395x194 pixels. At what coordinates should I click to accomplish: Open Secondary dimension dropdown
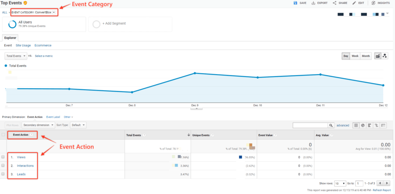[x=38, y=125]
